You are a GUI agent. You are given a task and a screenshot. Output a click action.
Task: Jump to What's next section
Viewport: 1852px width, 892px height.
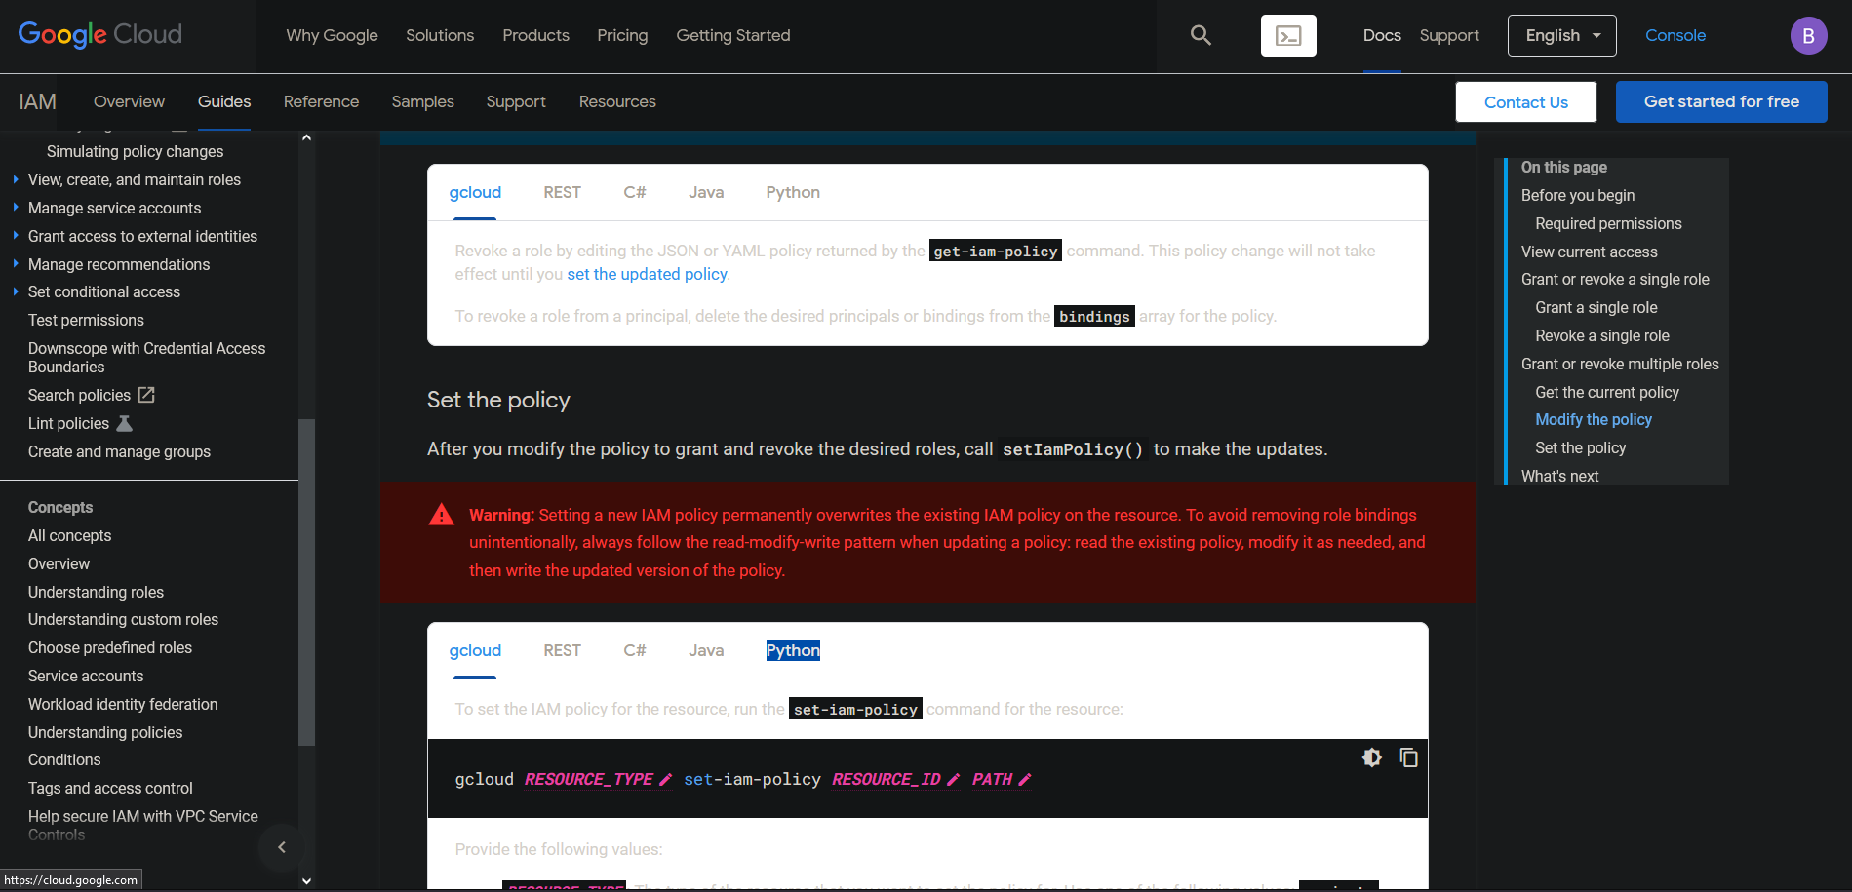pos(1559,476)
